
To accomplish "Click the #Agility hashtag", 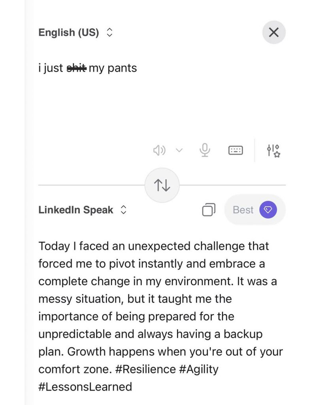I will pos(199,369).
